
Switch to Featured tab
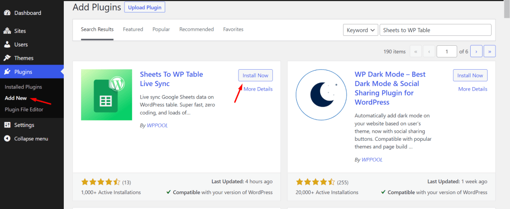coord(133,29)
